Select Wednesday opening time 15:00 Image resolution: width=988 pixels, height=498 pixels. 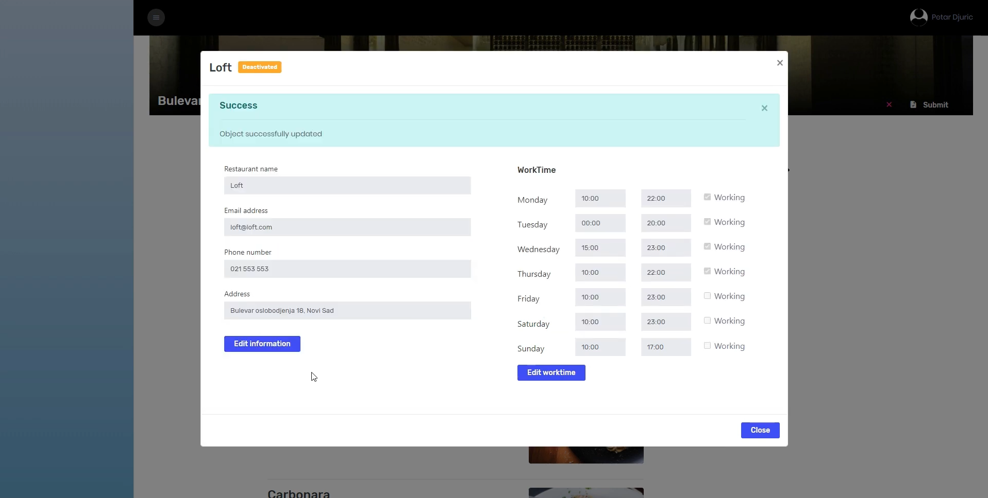click(x=600, y=247)
